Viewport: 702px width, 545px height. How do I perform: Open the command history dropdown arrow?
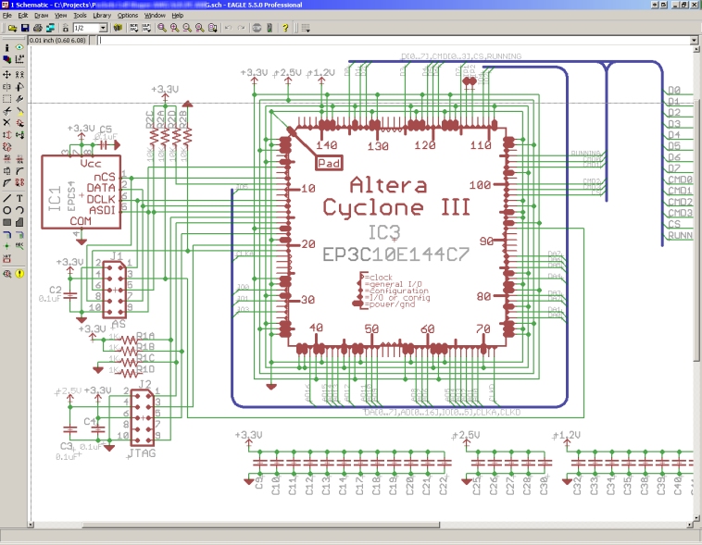coord(695,41)
